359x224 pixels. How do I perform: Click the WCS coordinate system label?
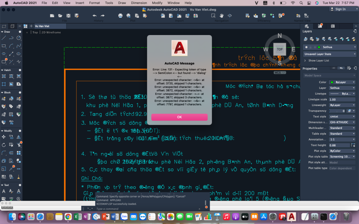point(280,73)
